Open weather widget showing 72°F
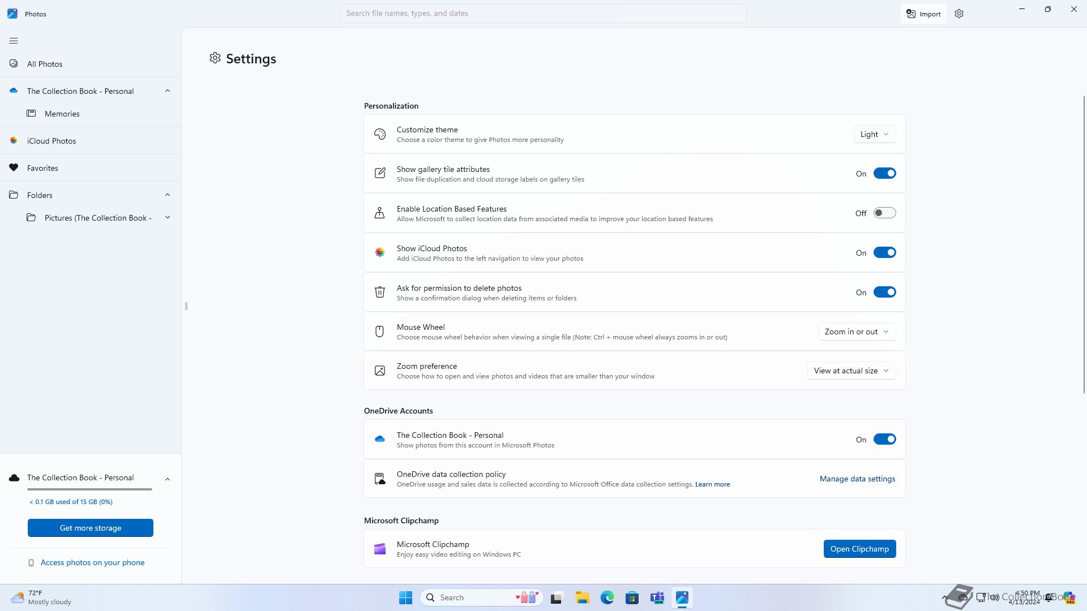This screenshot has width=1087, height=611. coord(41,597)
